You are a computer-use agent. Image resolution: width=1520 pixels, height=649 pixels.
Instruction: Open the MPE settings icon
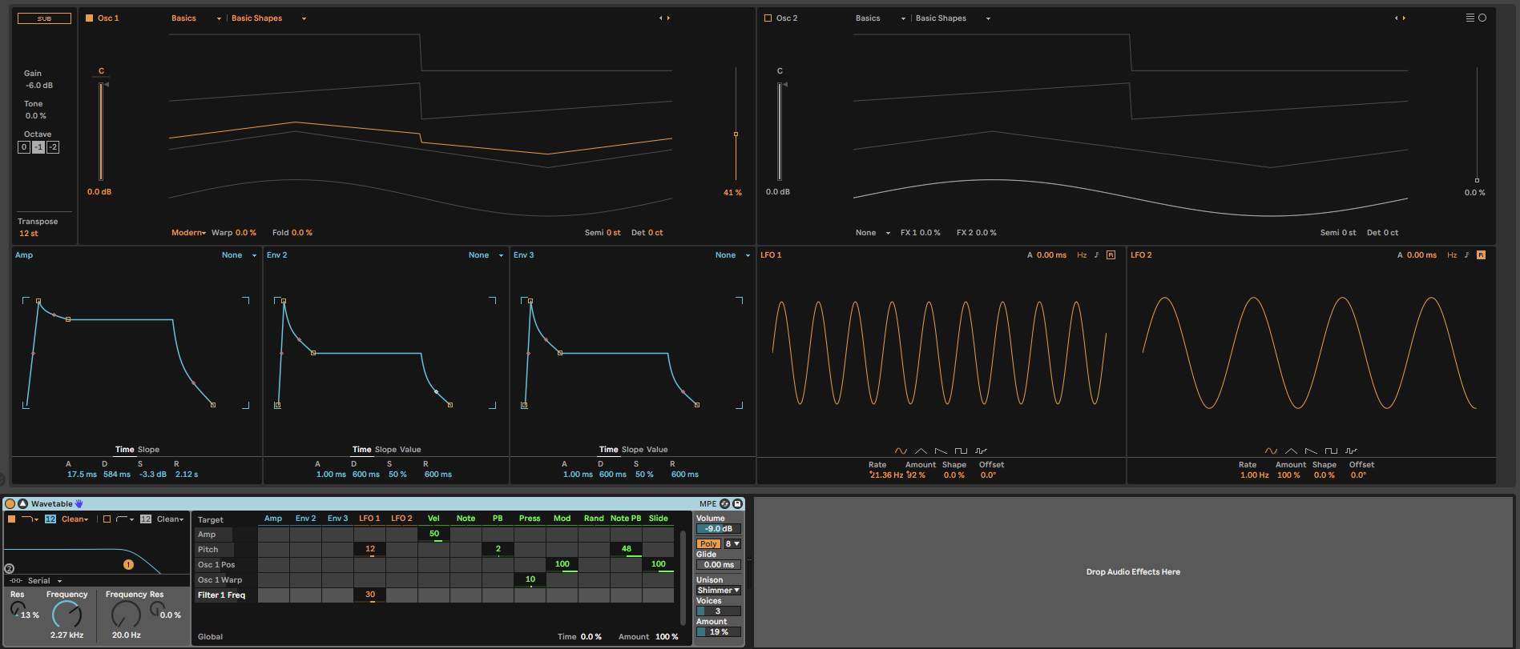click(724, 503)
